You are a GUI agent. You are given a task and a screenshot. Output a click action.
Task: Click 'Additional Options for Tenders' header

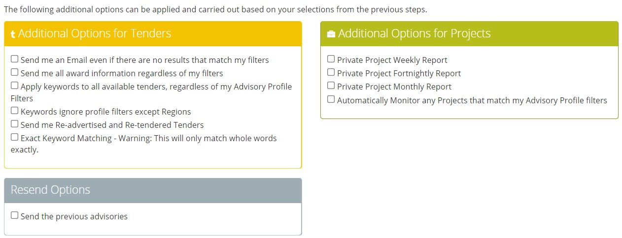point(153,33)
